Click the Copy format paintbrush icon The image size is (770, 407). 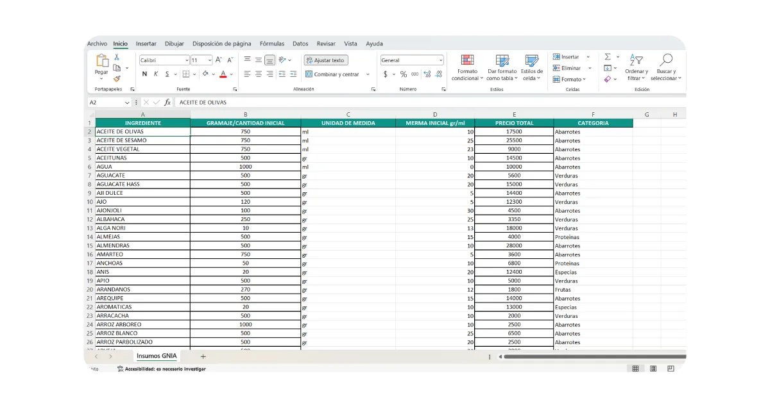(x=117, y=78)
